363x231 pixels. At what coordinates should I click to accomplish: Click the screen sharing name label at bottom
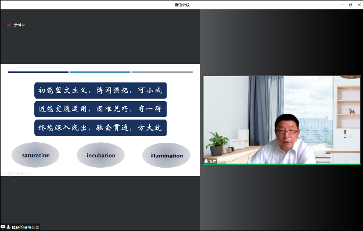point(25,228)
